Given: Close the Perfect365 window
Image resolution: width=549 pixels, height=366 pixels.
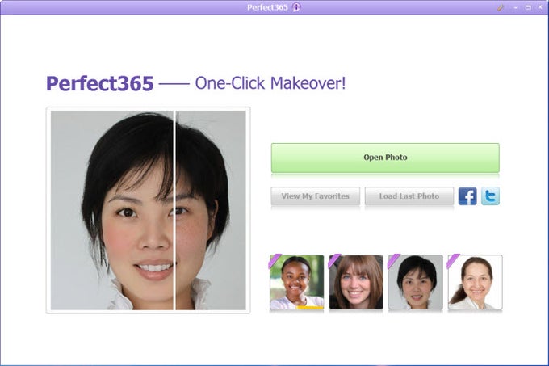Looking at the screenshot, I should 540,7.
